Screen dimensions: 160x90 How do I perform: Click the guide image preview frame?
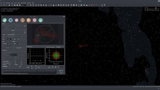tap(45, 34)
